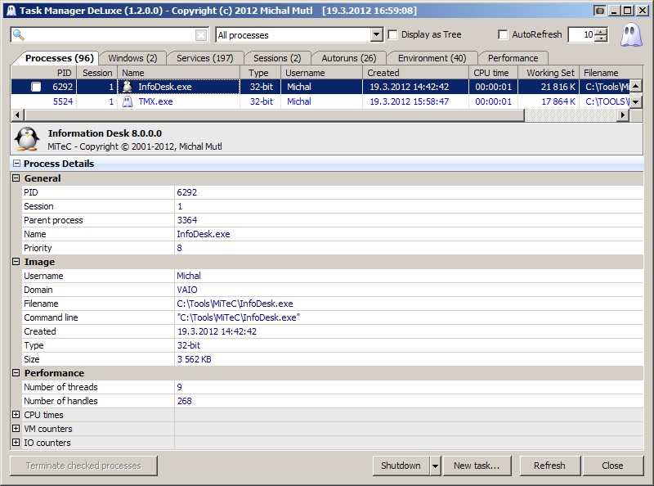Click Terminate checked processes button
654x486 pixels.
(83, 466)
